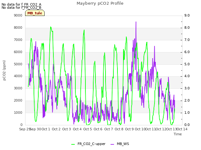The height and width of the screenshot is (150, 201).
Task: Click the Oct 5 date label
Action: click(88, 129)
